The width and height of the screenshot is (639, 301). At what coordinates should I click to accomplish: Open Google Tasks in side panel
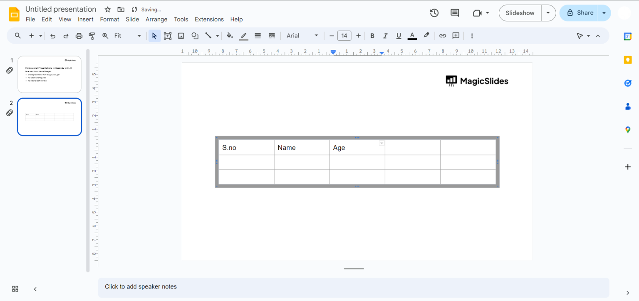(x=628, y=83)
